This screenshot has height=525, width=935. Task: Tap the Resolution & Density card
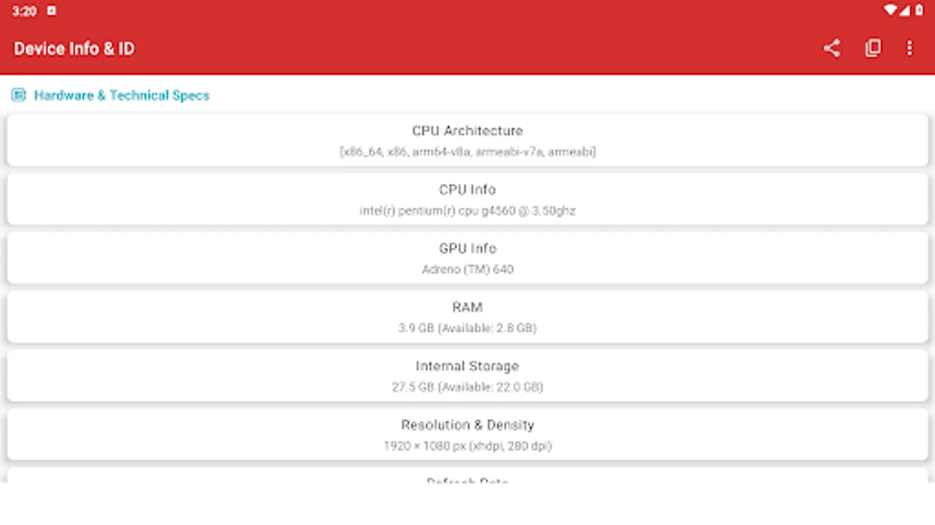click(x=467, y=435)
